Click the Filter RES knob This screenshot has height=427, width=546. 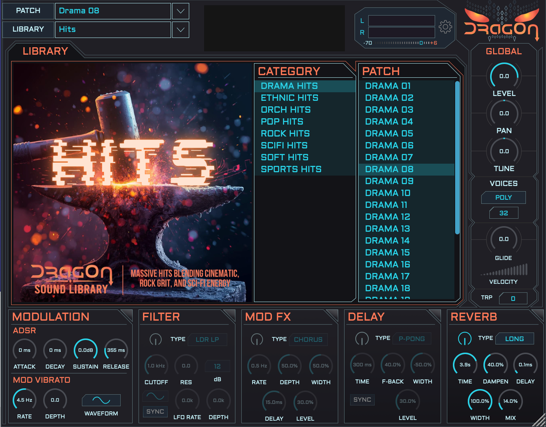tap(186, 366)
